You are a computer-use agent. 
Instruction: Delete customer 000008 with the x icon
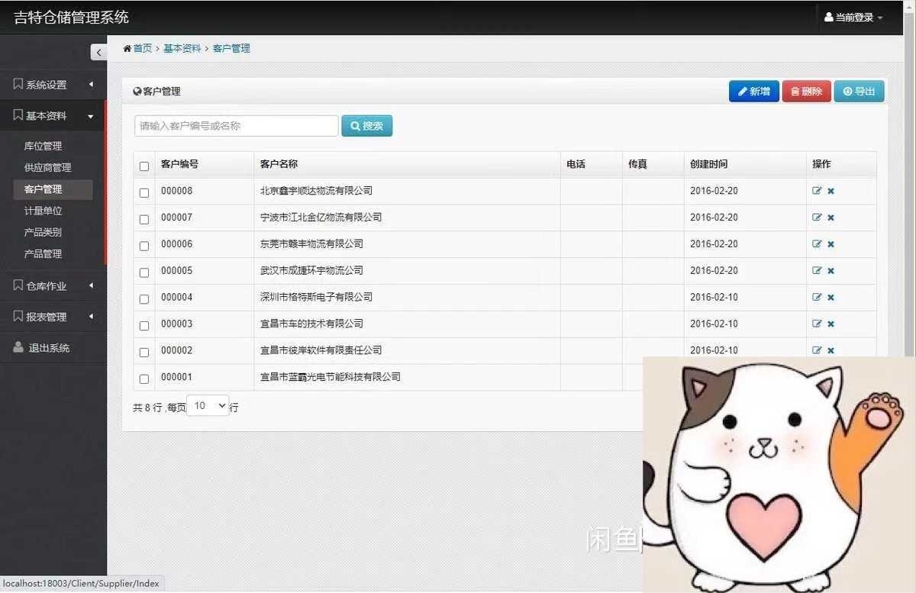(x=831, y=191)
